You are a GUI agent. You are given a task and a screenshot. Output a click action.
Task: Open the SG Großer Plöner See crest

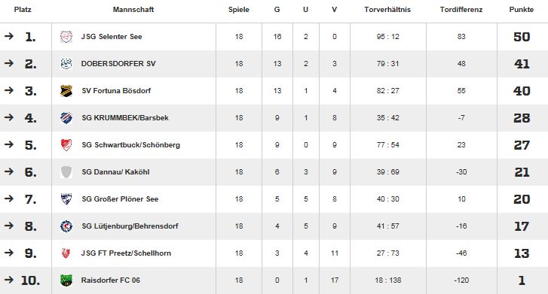pos(66,199)
